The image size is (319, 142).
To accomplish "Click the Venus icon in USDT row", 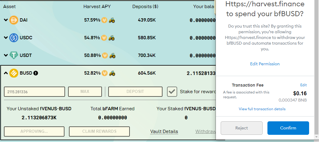I will click(105, 55).
